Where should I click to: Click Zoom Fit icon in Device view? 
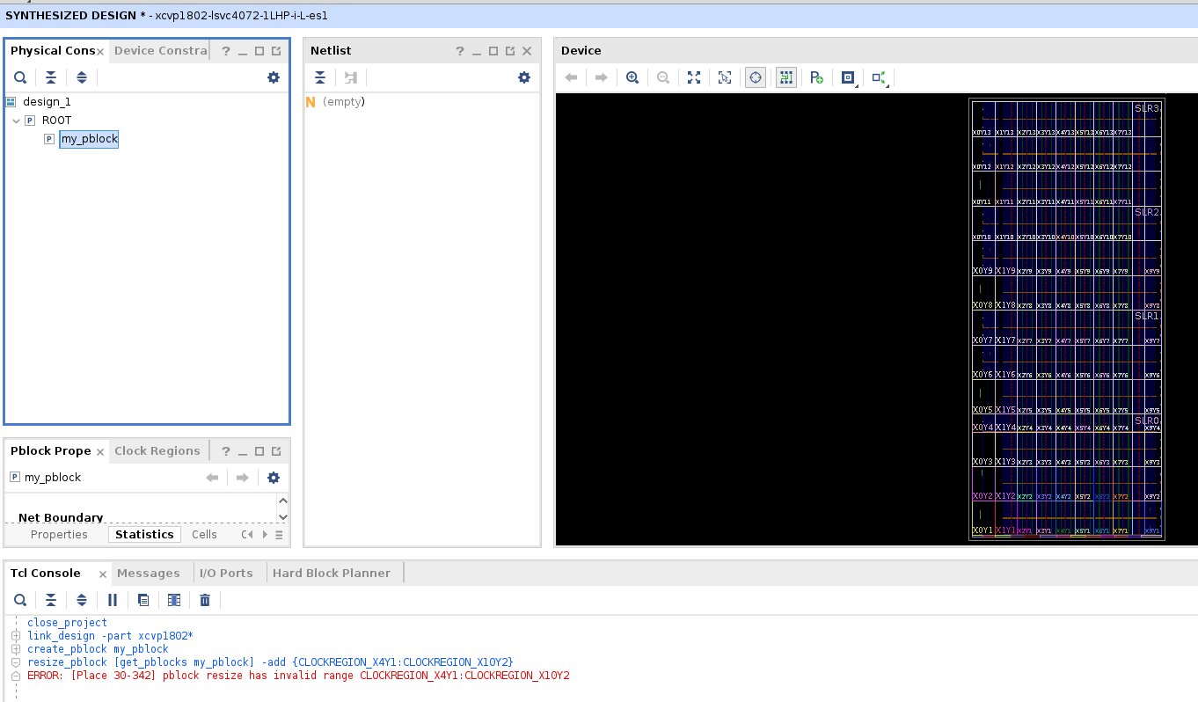coord(694,77)
